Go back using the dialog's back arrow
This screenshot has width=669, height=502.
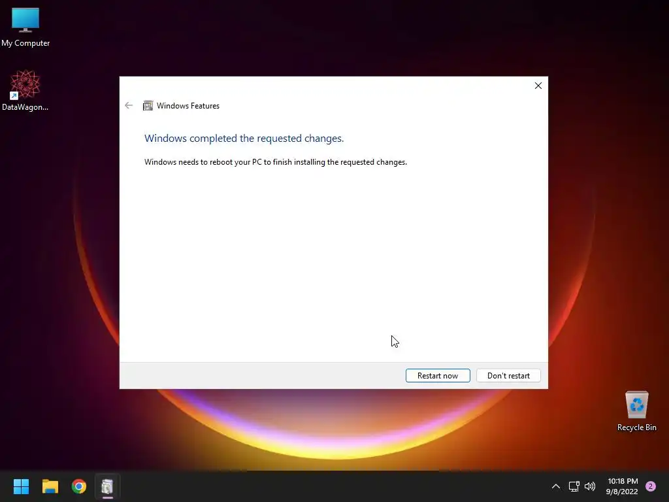[129, 105]
